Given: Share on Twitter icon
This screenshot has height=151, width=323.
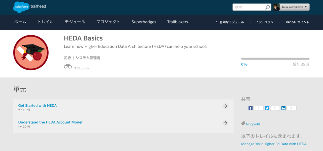Looking at the screenshot, I should pos(267,108).
